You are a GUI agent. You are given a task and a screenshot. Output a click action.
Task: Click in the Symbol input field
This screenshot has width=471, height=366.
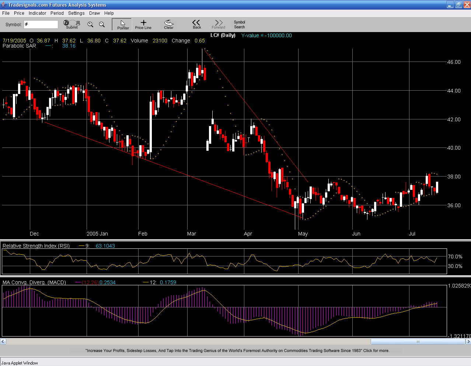tap(41, 25)
